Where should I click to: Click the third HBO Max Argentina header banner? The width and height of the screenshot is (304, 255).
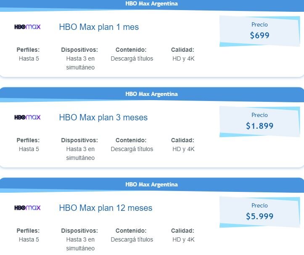tap(152, 185)
